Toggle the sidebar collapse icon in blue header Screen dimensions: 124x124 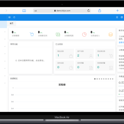tap(10, 17)
